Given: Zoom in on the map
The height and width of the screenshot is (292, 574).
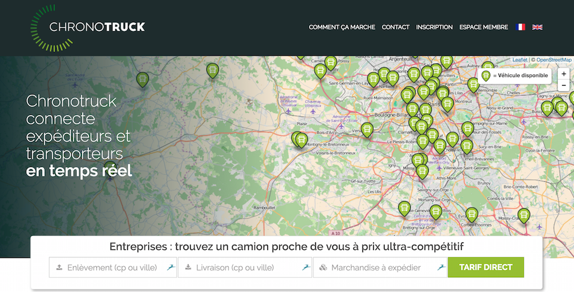Looking at the screenshot, I should (x=563, y=74).
